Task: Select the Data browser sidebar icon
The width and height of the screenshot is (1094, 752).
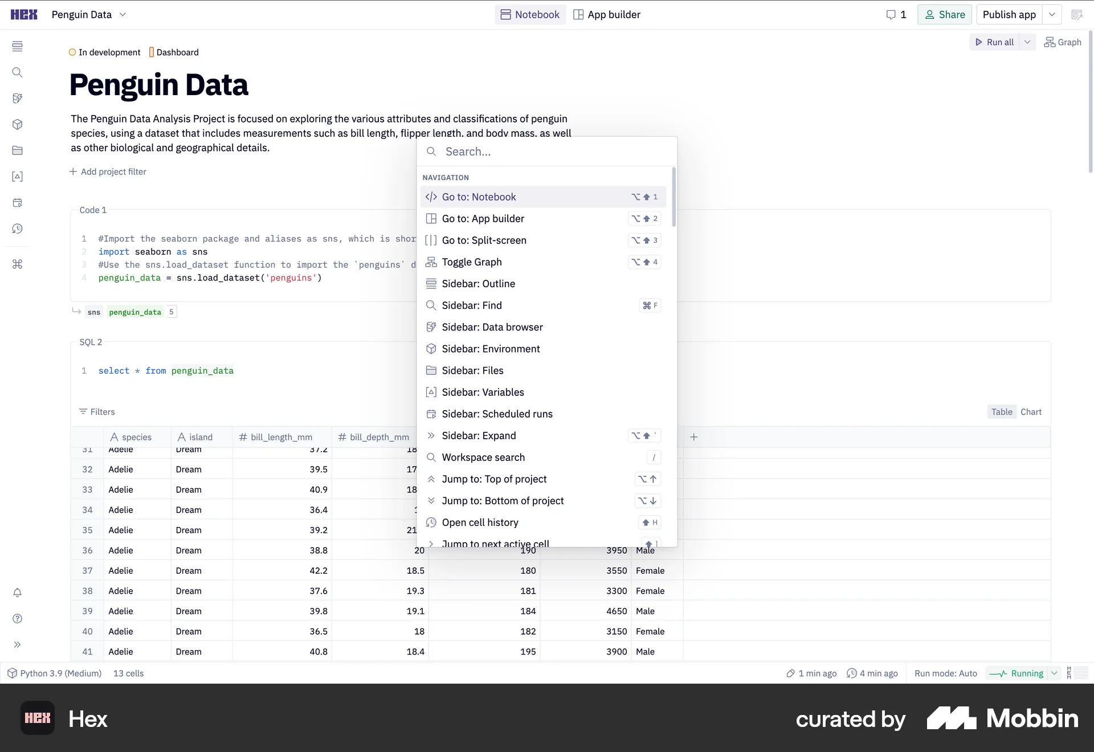Action: coord(18,98)
